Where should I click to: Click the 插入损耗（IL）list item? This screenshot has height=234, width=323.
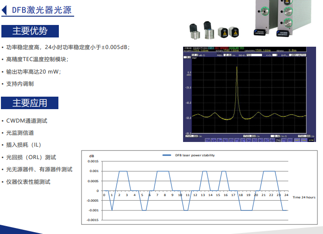click(26, 145)
